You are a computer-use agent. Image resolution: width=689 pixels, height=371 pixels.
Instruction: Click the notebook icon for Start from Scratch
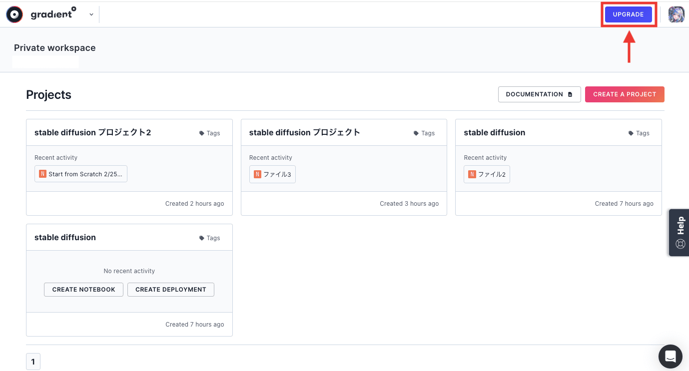click(42, 174)
